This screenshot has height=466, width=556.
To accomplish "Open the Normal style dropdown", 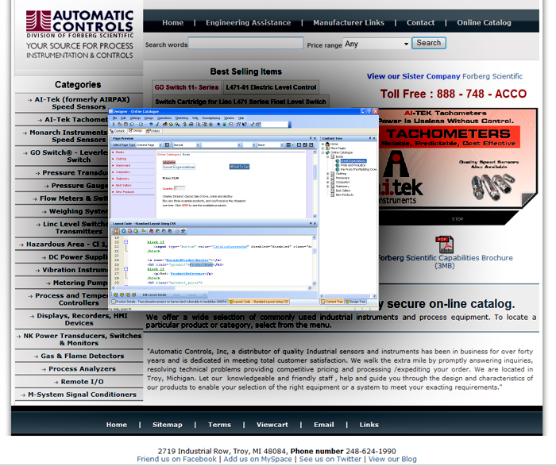I will coord(198,145).
